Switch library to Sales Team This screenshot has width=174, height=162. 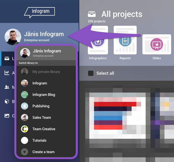click(46, 117)
